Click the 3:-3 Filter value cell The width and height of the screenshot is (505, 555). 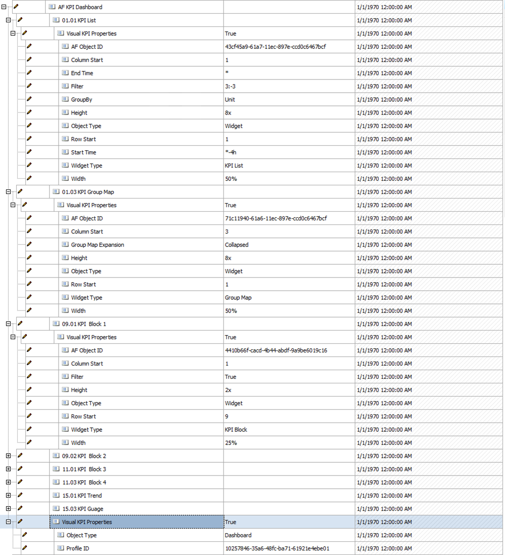(231, 87)
